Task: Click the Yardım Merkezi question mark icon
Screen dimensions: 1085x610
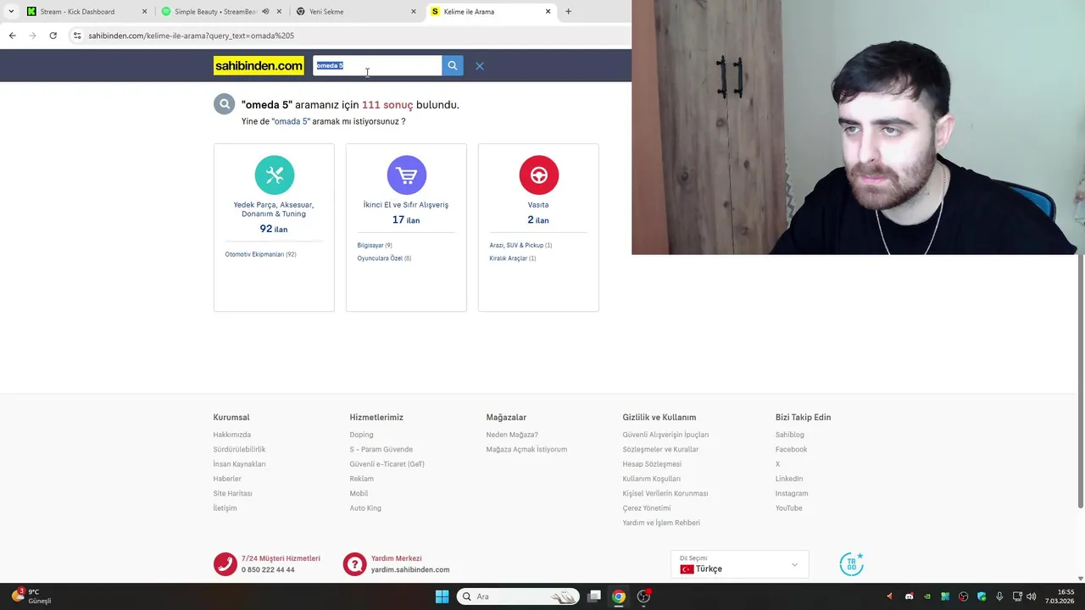Action: [x=354, y=564]
